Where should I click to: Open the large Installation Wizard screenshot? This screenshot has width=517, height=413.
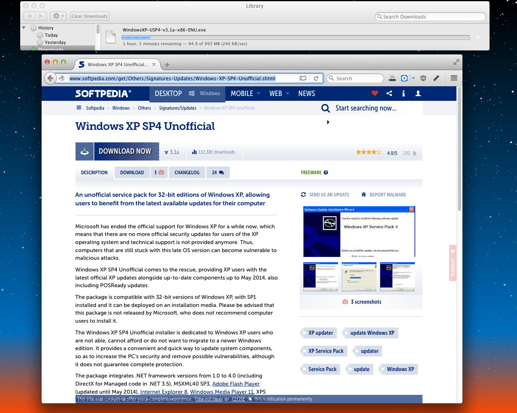pos(359,232)
